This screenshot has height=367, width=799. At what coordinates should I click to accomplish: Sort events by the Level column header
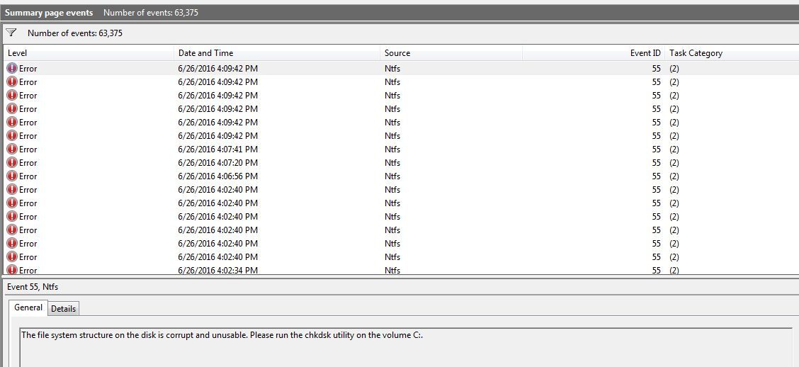(89, 53)
